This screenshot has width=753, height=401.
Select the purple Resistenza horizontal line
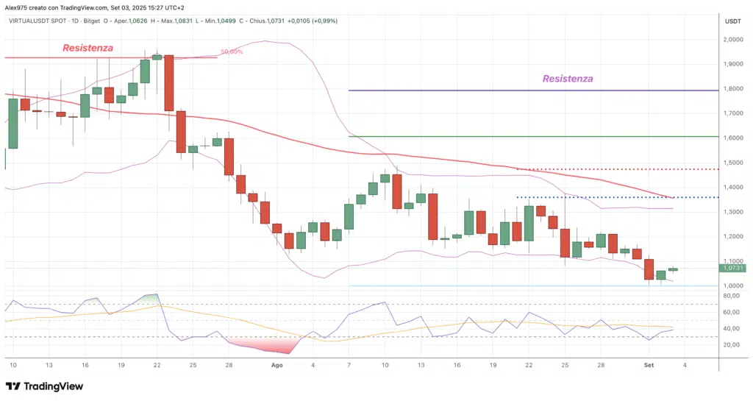(x=515, y=91)
